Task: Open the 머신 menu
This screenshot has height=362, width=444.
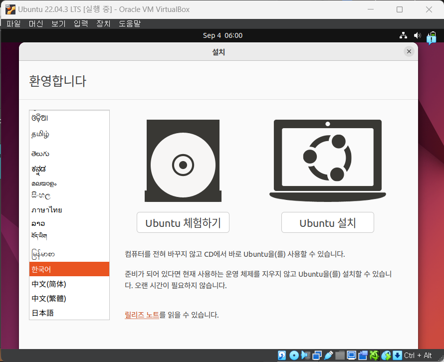Action: 36,24
